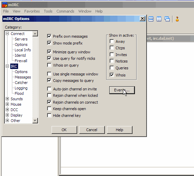Open the Favorites menu
The image size is (194, 176).
[x=32, y=11]
